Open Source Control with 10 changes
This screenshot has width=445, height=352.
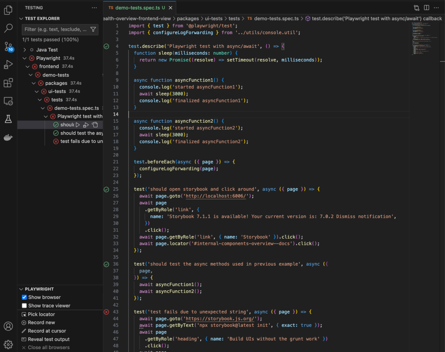point(8,47)
